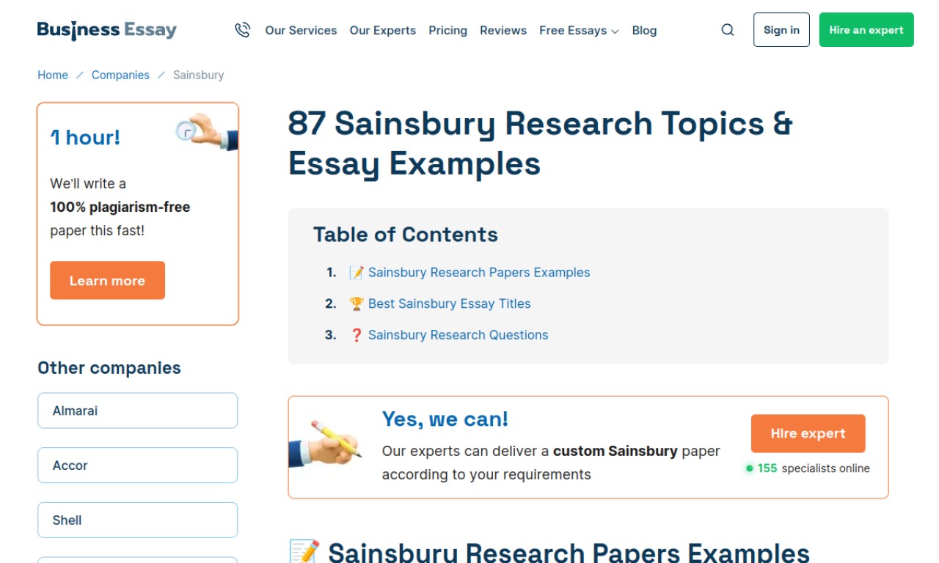Click the Business Essay logo
The image size is (939, 563).
pos(107,30)
